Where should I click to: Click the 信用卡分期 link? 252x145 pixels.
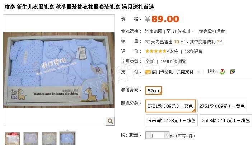click(162, 72)
